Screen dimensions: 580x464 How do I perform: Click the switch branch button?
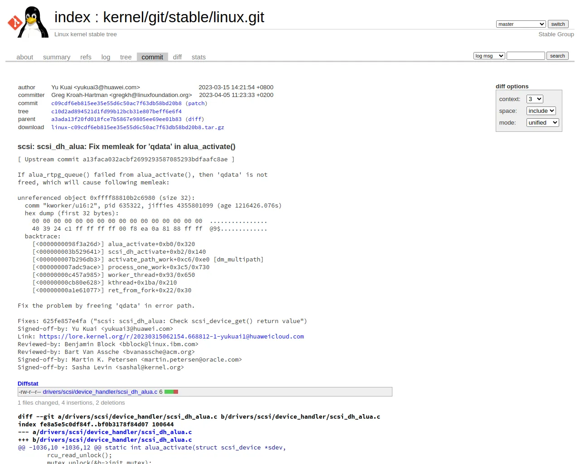pos(558,24)
